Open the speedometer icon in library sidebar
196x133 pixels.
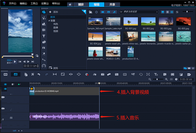tap(44, 66)
